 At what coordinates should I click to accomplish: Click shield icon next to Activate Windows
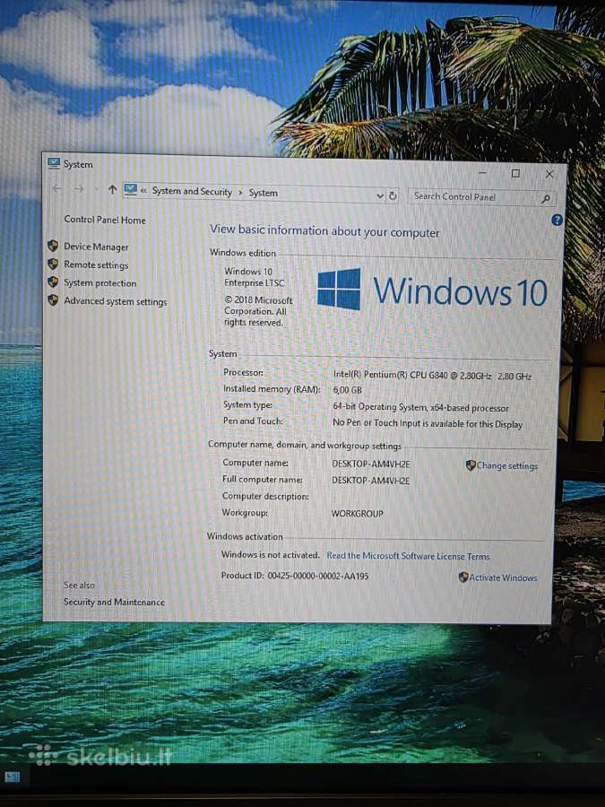tap(463, 577)
